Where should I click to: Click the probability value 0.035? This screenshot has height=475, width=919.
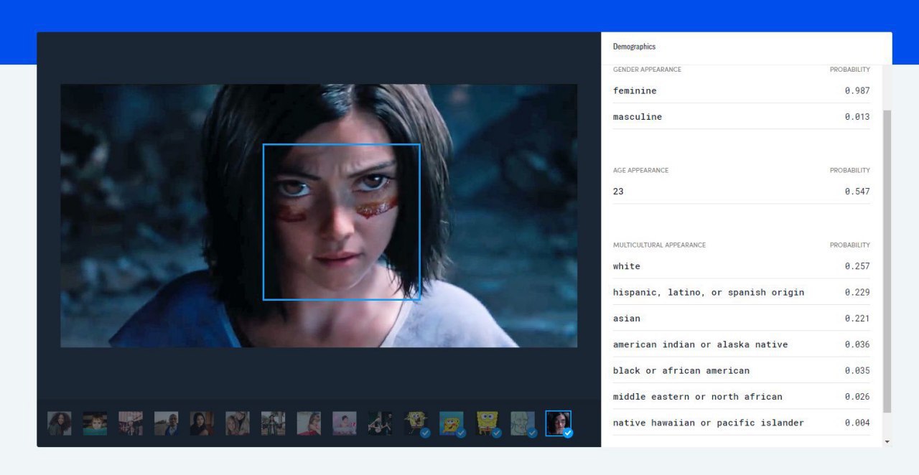857,370
